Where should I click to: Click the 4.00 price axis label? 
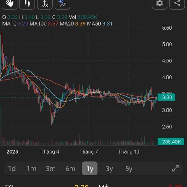[x=167, y=77]
